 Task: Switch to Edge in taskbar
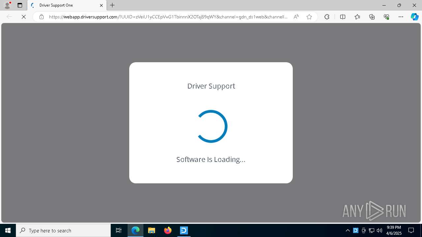[136, 230]
